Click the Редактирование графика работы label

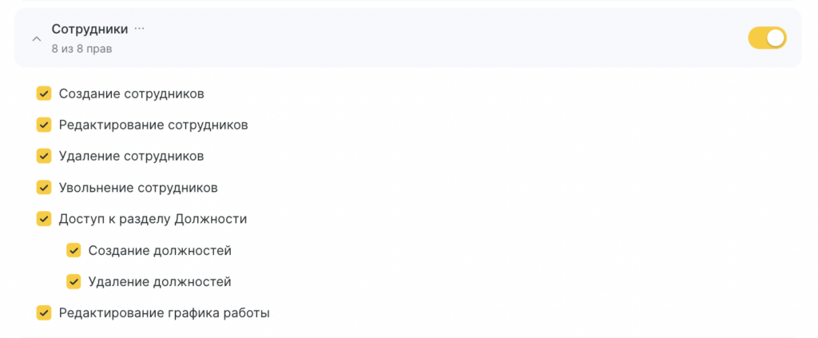(164, 313)
